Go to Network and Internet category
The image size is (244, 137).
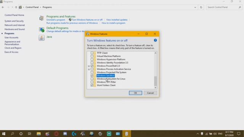[14, 25]
